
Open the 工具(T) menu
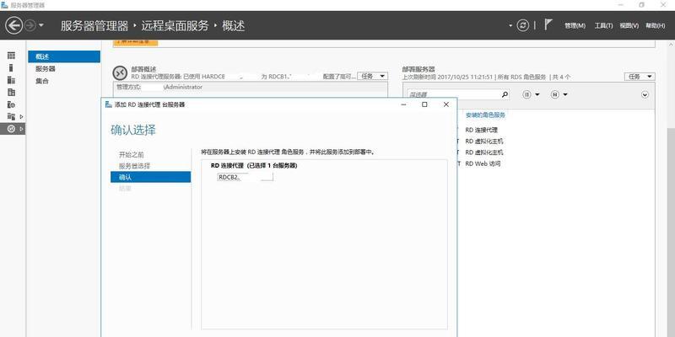(603, 26)
